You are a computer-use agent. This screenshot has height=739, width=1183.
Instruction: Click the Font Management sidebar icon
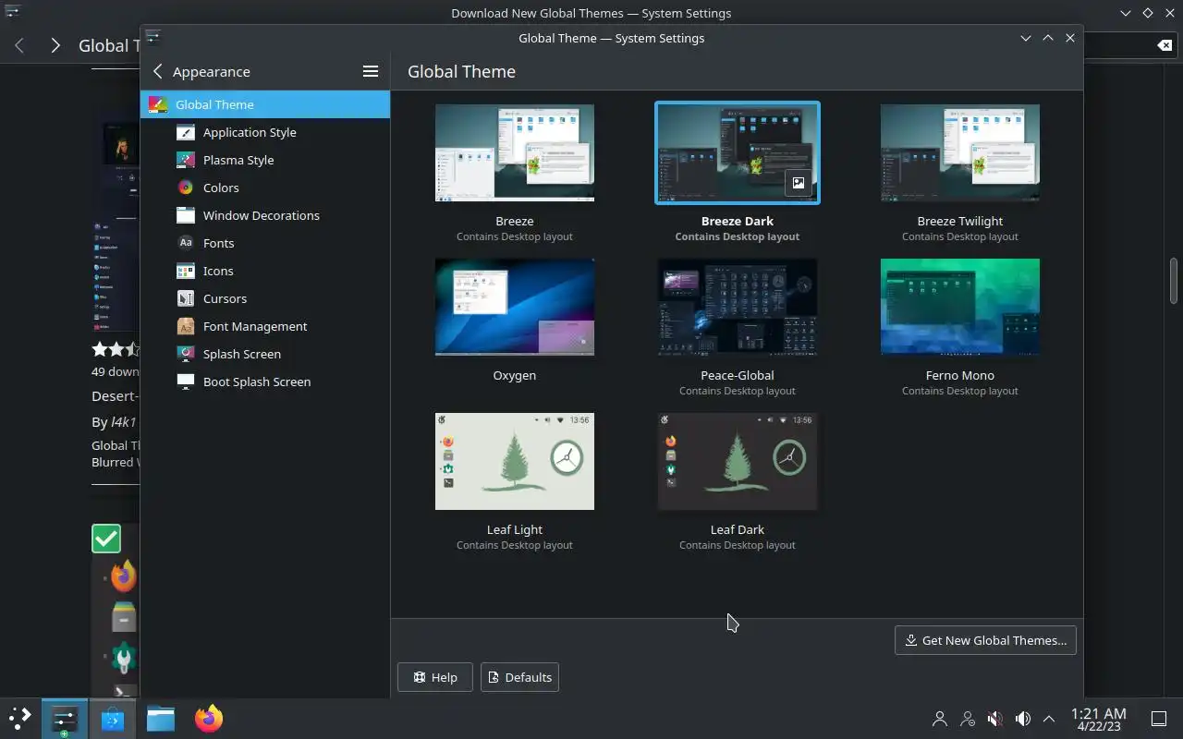pyautogui.click(x=186, y=326)
